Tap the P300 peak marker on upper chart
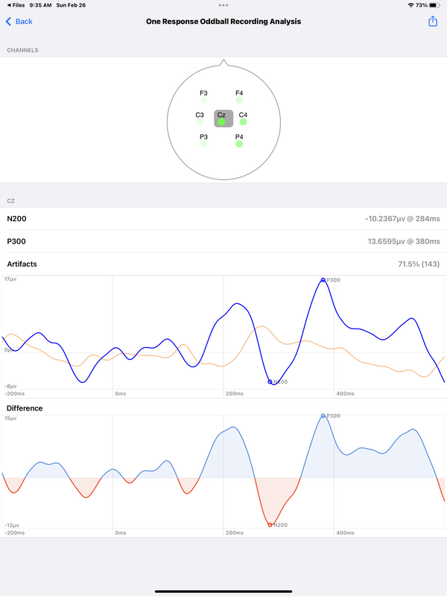The image size is (447, 596). click(323, 280)
